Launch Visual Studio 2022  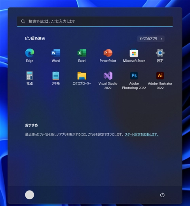(108, 80)
